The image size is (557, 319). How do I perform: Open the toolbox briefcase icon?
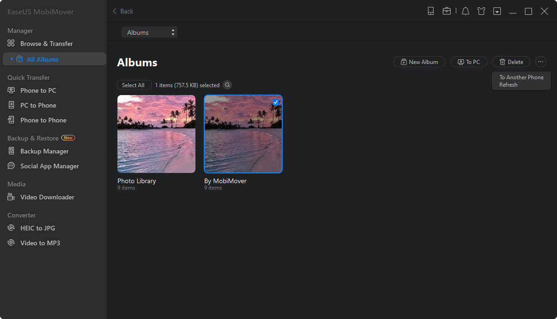[x=447, y=11]
